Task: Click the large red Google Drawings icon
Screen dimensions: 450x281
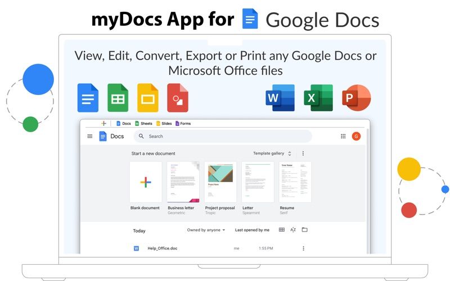Action: point(178,98)
